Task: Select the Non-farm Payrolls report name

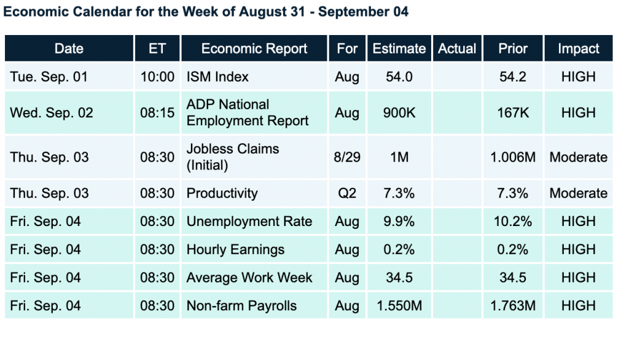Action: pos(241,306)
